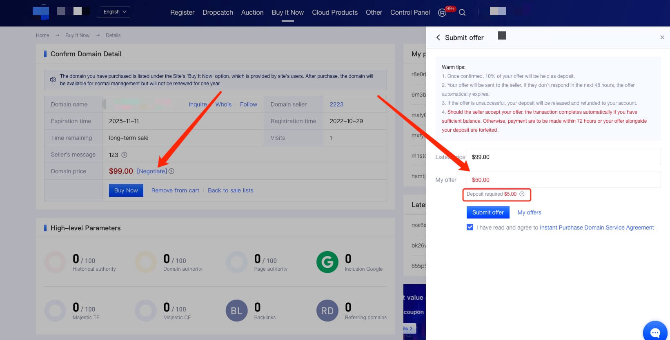This screenshot has height=340, width=670.
Task: Click the Buy Now button
Action: [x=126, y=190]
